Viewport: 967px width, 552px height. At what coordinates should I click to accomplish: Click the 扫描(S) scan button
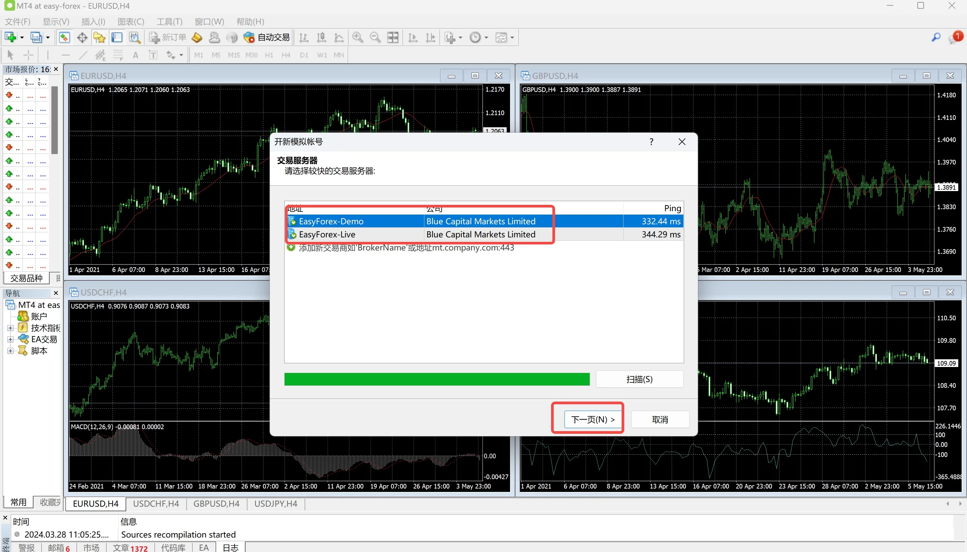click(640, 379)
